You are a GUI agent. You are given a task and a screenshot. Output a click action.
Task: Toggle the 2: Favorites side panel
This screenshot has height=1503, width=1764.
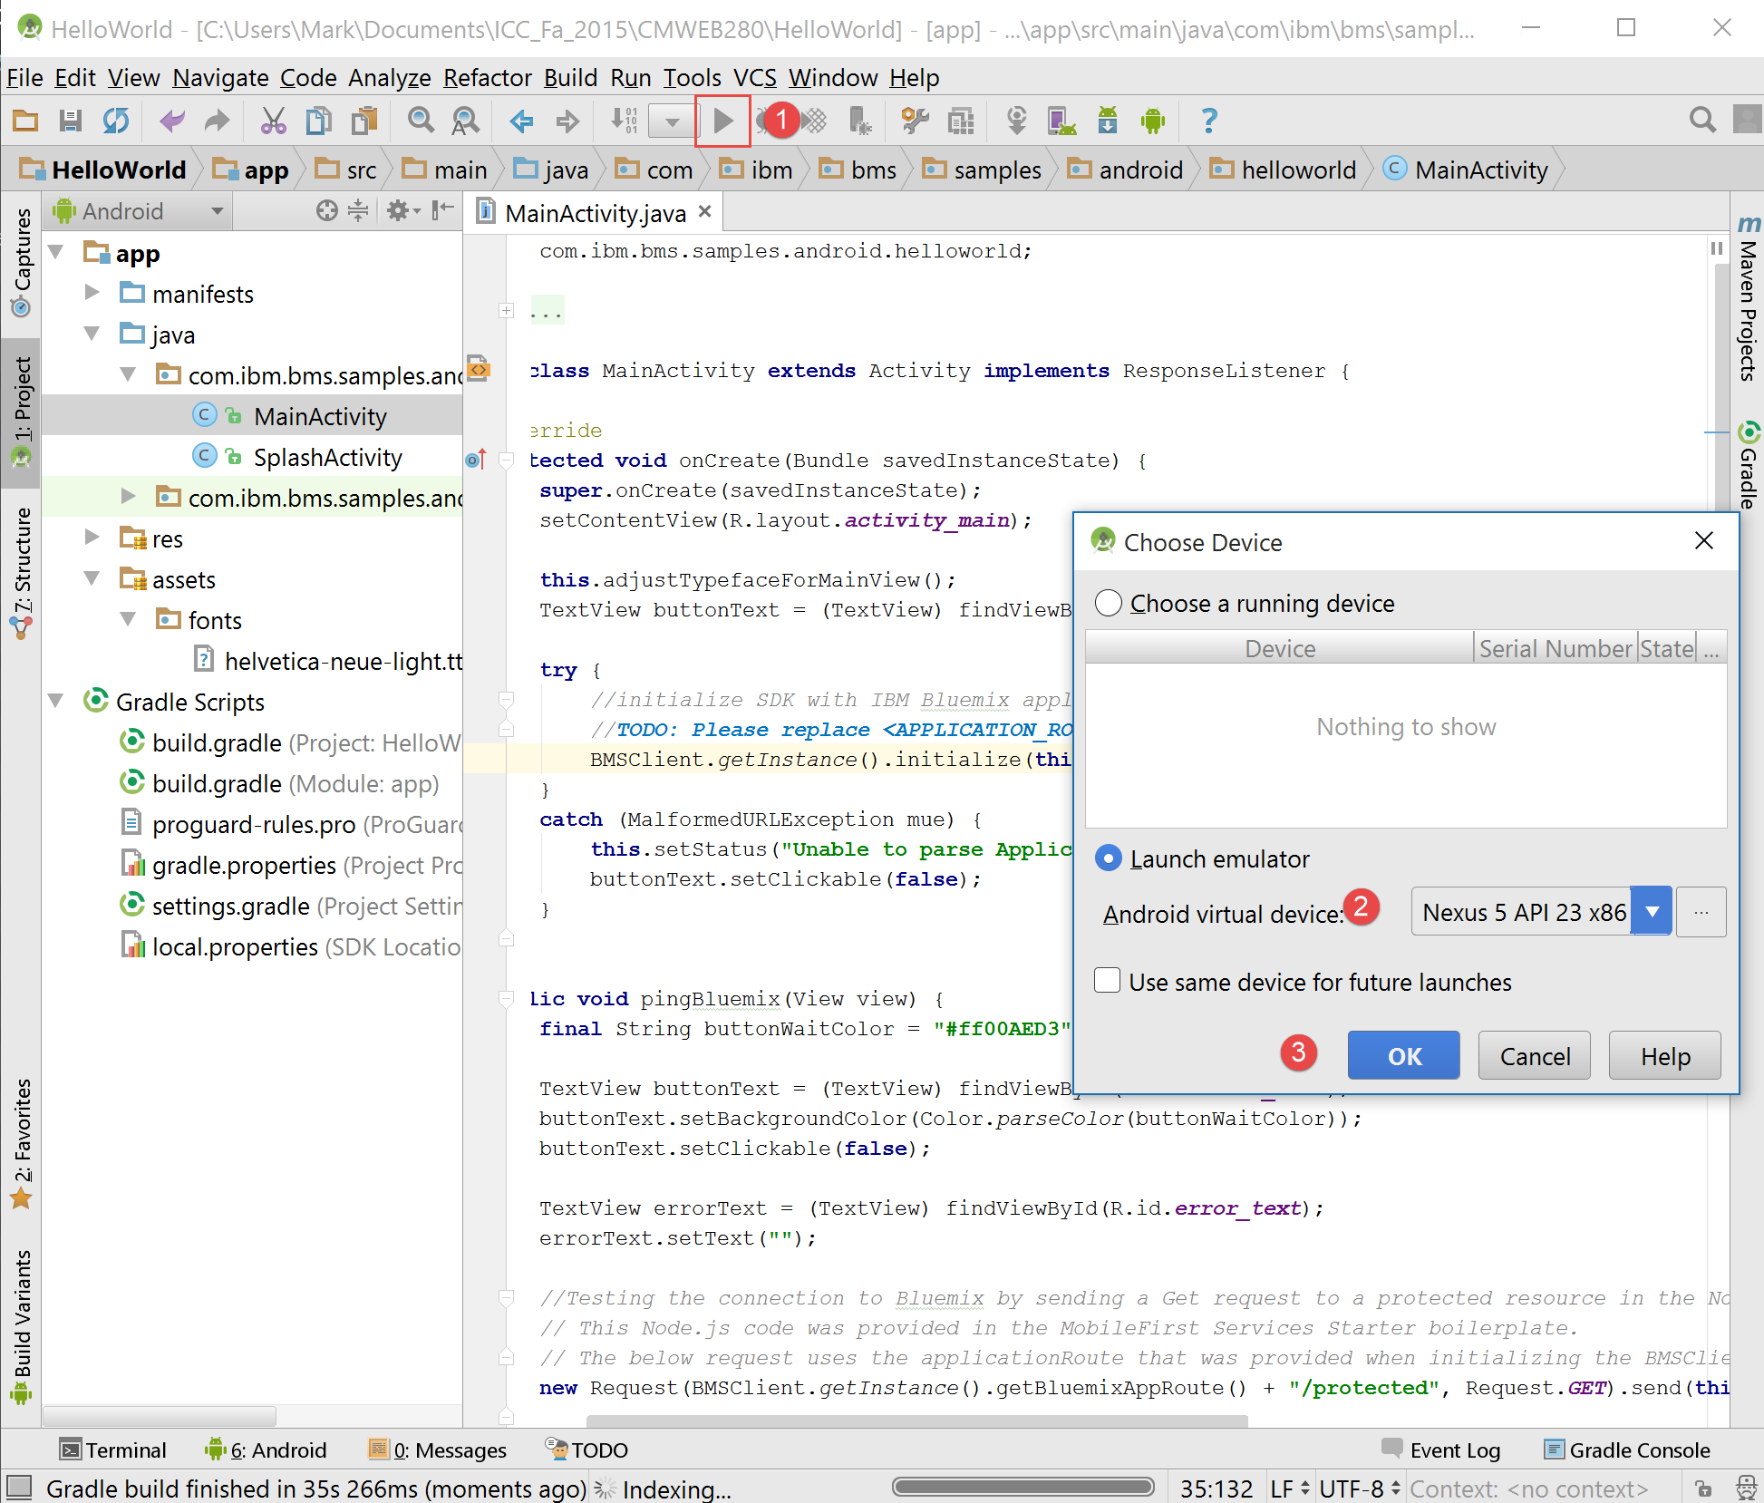pyautogui.click(x=22, y=1144)
